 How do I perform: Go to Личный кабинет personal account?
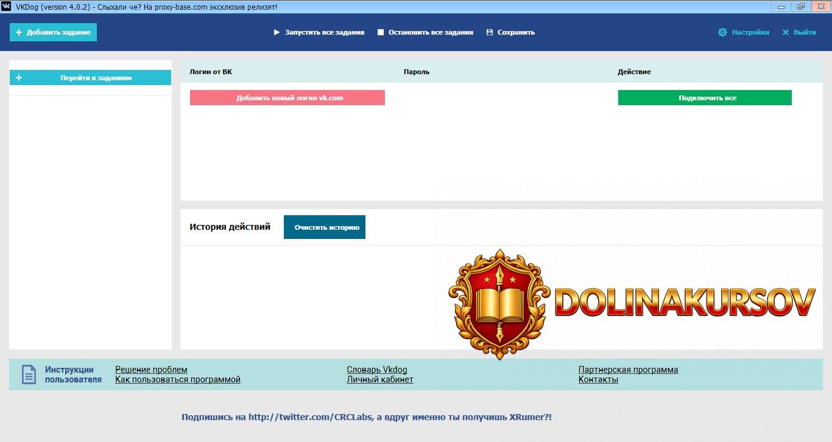point(379,379)
